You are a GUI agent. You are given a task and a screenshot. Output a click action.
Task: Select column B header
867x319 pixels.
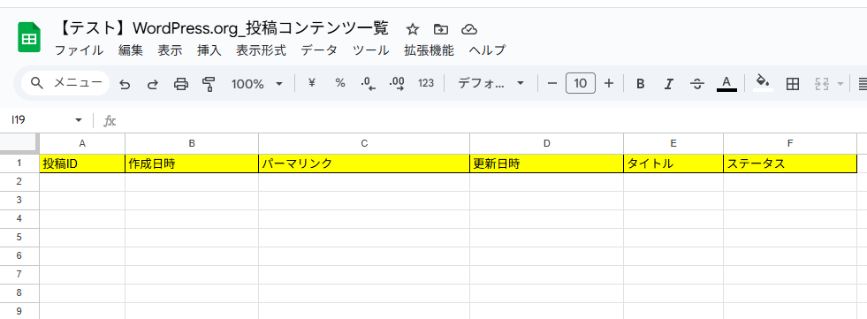(192, 143)
